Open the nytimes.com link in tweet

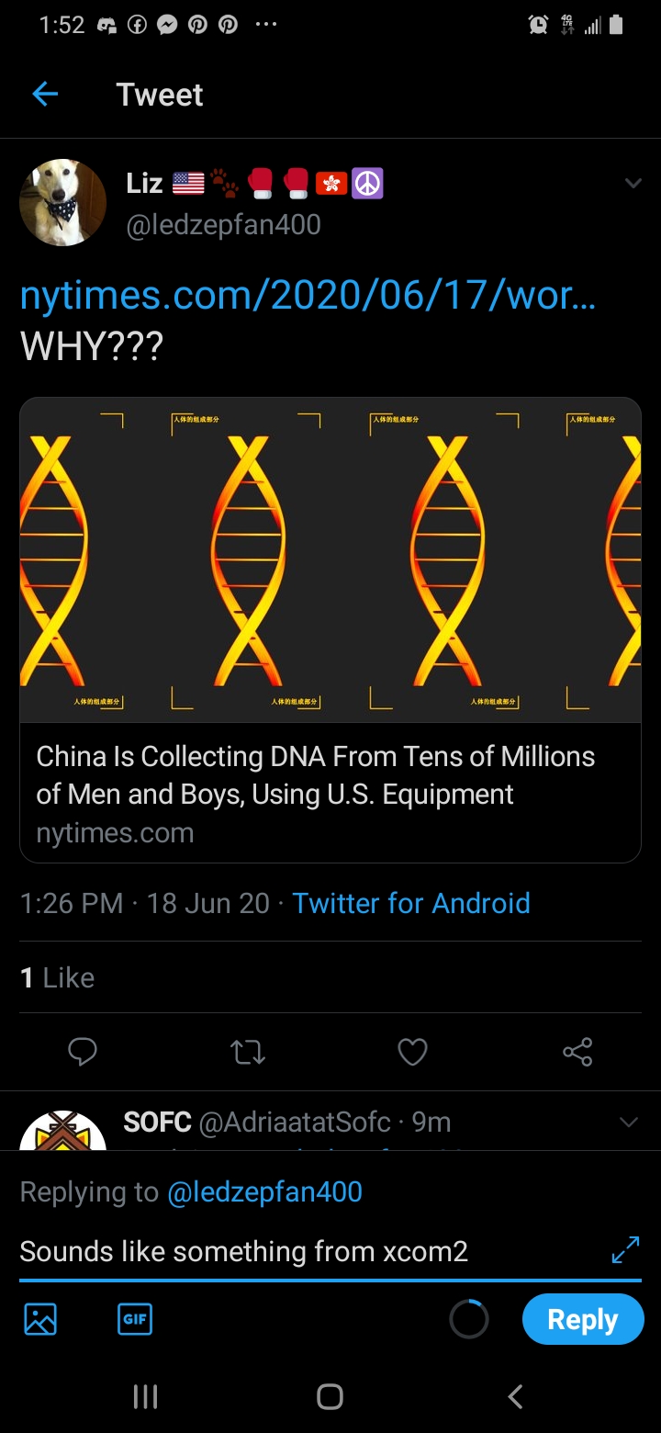click(x=308, y=297)
